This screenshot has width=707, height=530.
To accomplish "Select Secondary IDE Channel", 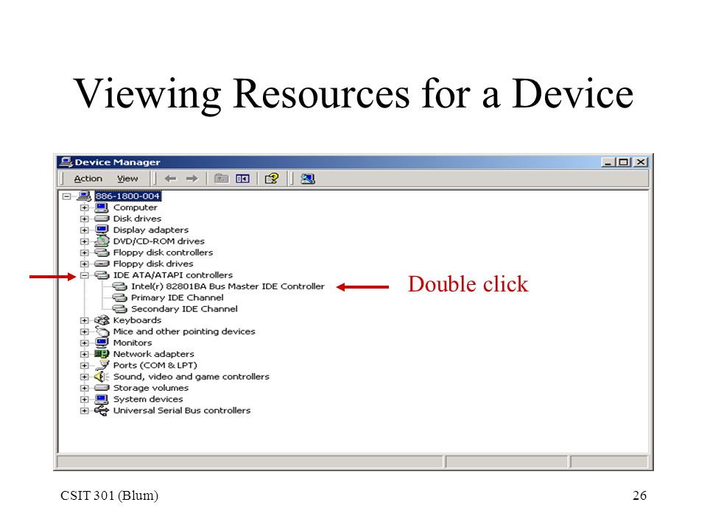I will click(184, 308).
